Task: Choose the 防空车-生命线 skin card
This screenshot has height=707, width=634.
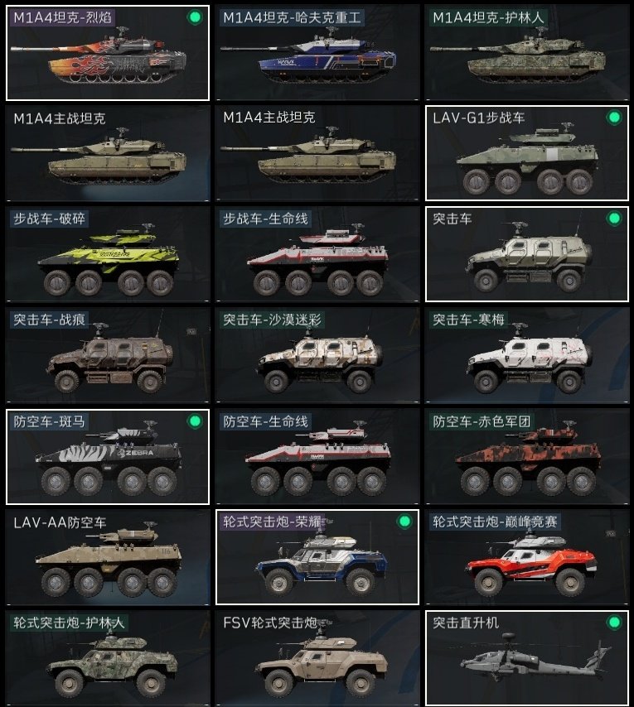Action: point(317,457)
